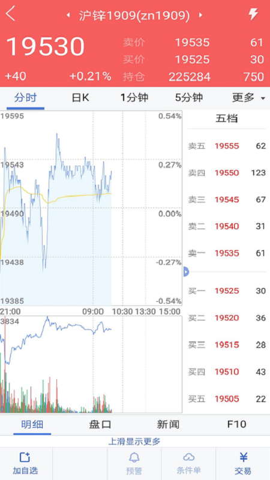Select the 日K chart tab

[x=80, y=98]
